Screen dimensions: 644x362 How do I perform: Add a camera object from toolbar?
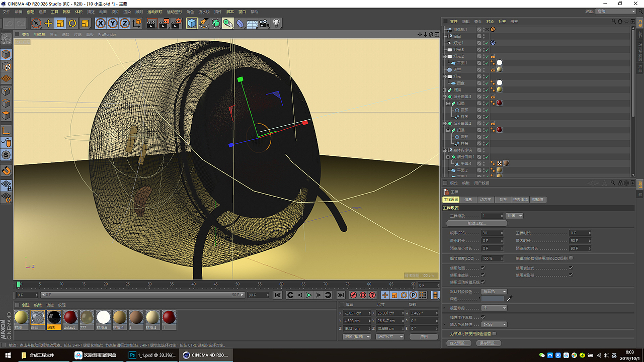[264, 23]
